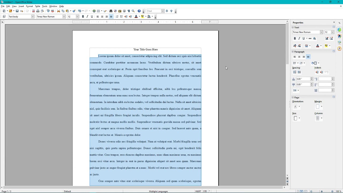Open OpenOffice Help question mark icon
Screen dimensions: 343x193
point(139,11)
